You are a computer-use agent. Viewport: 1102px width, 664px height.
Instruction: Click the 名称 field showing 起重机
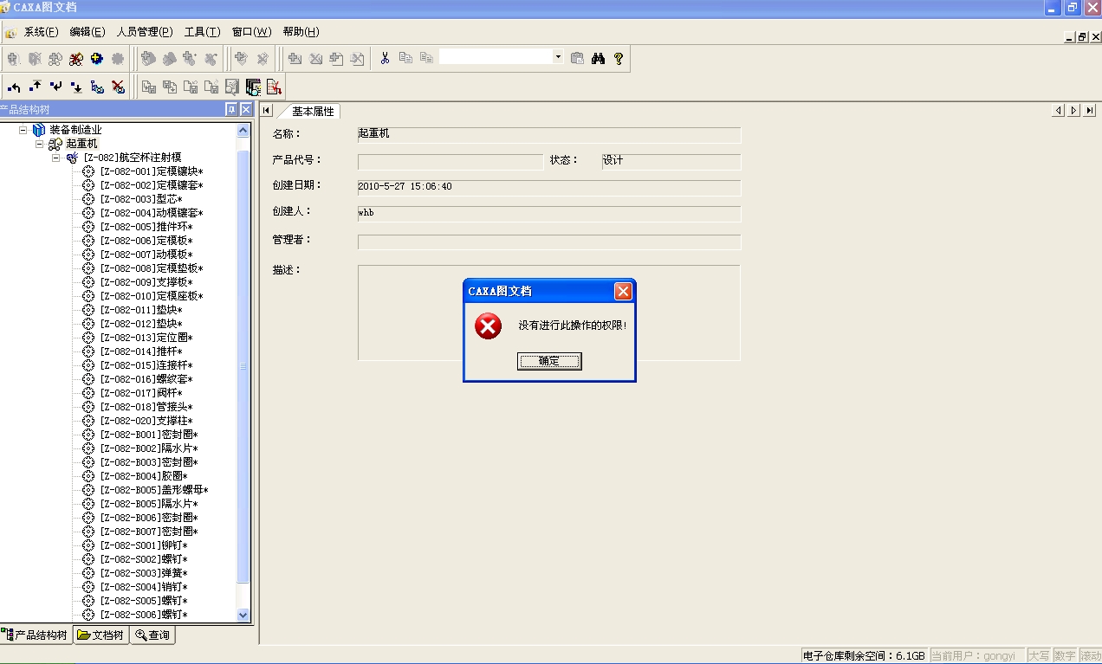point(549,135)
